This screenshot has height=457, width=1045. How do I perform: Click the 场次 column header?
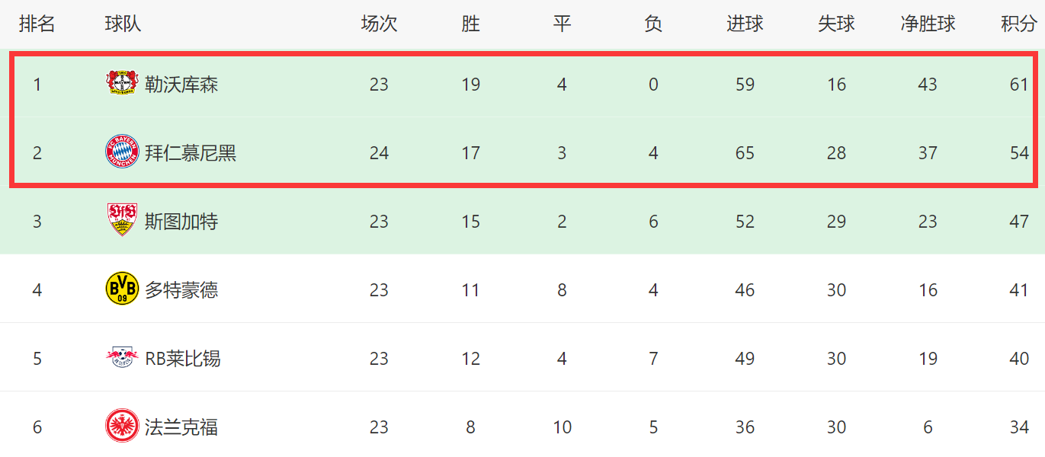coord(379,24)
